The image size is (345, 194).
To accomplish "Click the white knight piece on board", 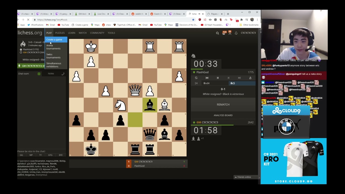I will click(x=120, y=105).
